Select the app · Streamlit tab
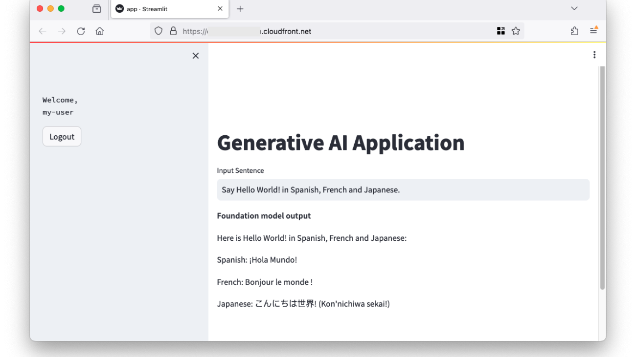636x357 pixels. point(170,9)
